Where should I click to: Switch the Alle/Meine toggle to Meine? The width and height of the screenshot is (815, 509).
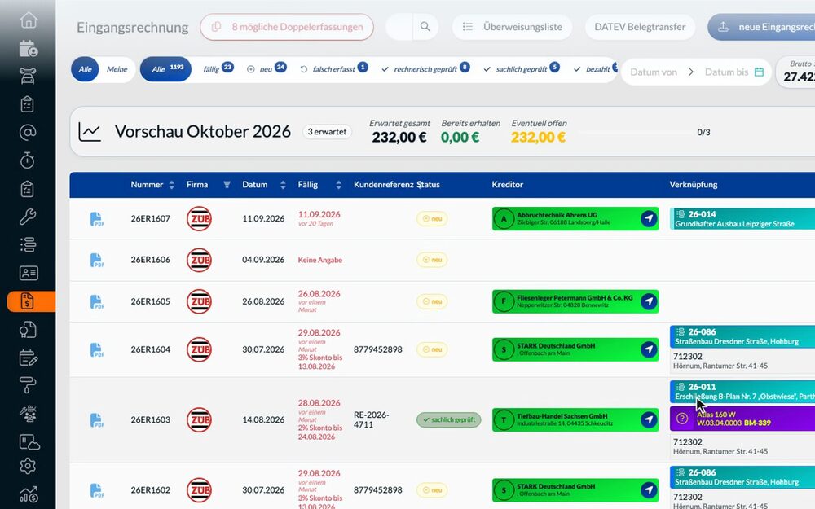point(117,69)
